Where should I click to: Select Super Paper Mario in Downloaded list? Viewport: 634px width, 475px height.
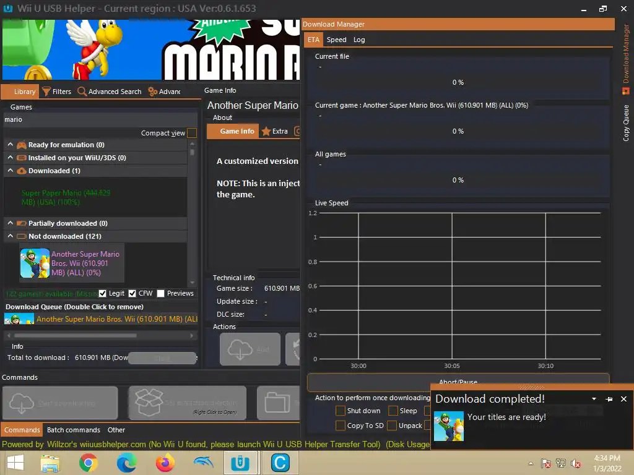point(66,197)
